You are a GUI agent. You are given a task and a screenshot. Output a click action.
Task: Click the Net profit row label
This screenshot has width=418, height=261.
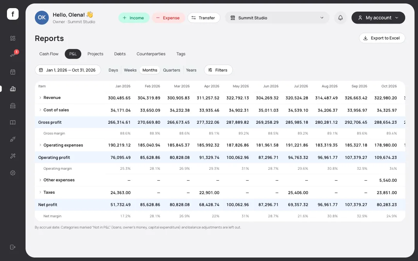48,205
